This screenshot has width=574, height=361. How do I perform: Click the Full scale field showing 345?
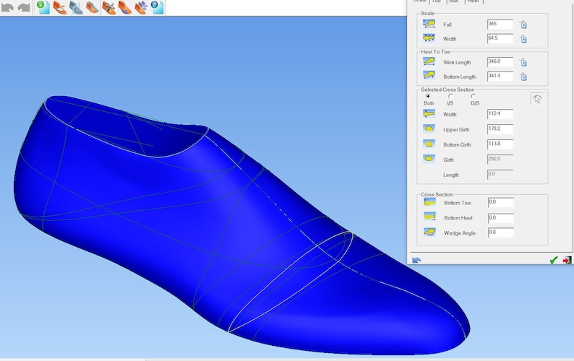pyautogui.click(x=500, y=24)
